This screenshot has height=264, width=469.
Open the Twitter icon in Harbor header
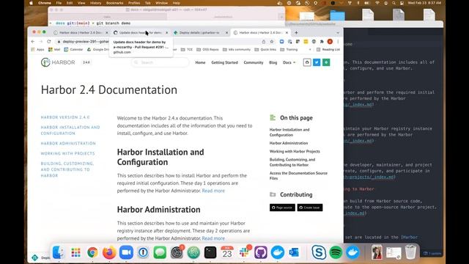[317, 62]
